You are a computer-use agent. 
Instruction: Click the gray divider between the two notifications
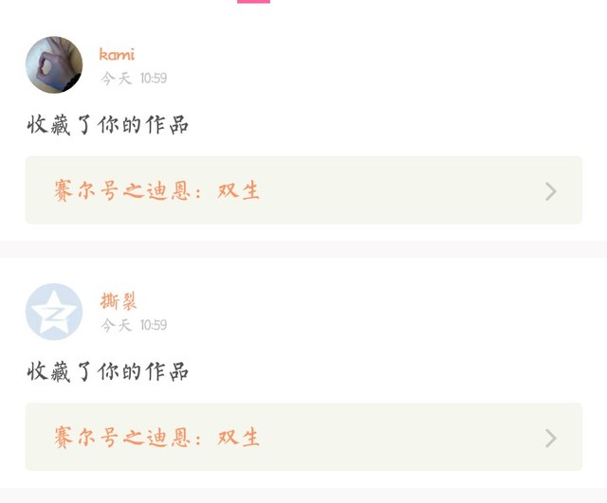point(303,249)
